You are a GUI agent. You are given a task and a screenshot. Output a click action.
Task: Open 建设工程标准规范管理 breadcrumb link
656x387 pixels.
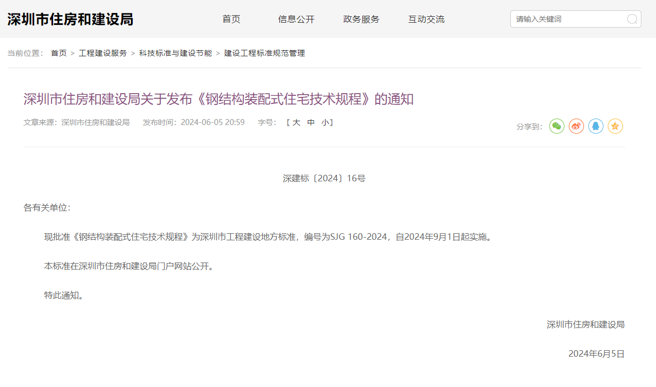click(264, 53)
